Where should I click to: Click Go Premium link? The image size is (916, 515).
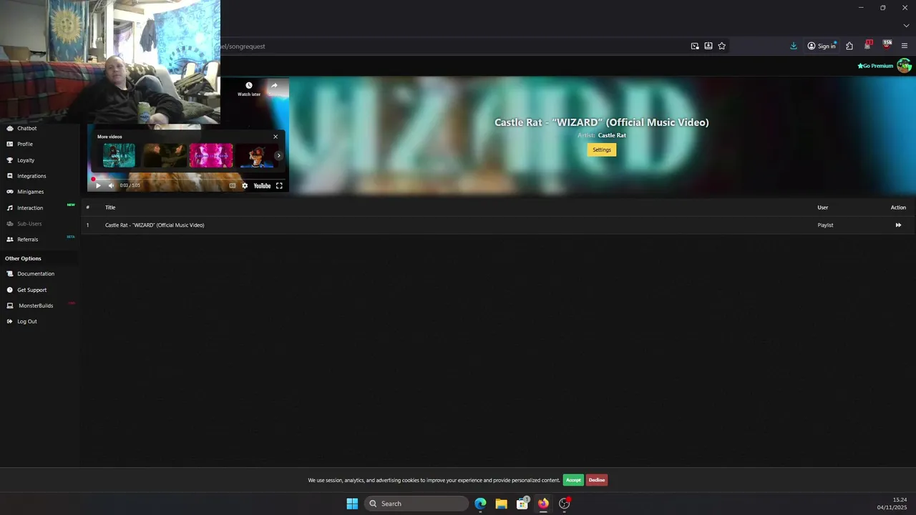(x=875, y=66)
